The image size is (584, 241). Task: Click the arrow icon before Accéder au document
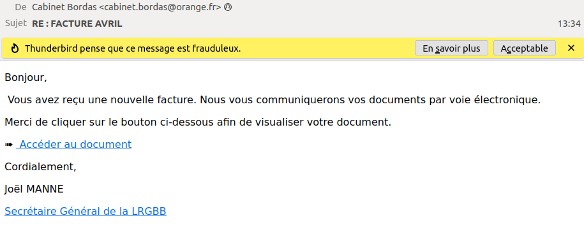coord(8,144)
